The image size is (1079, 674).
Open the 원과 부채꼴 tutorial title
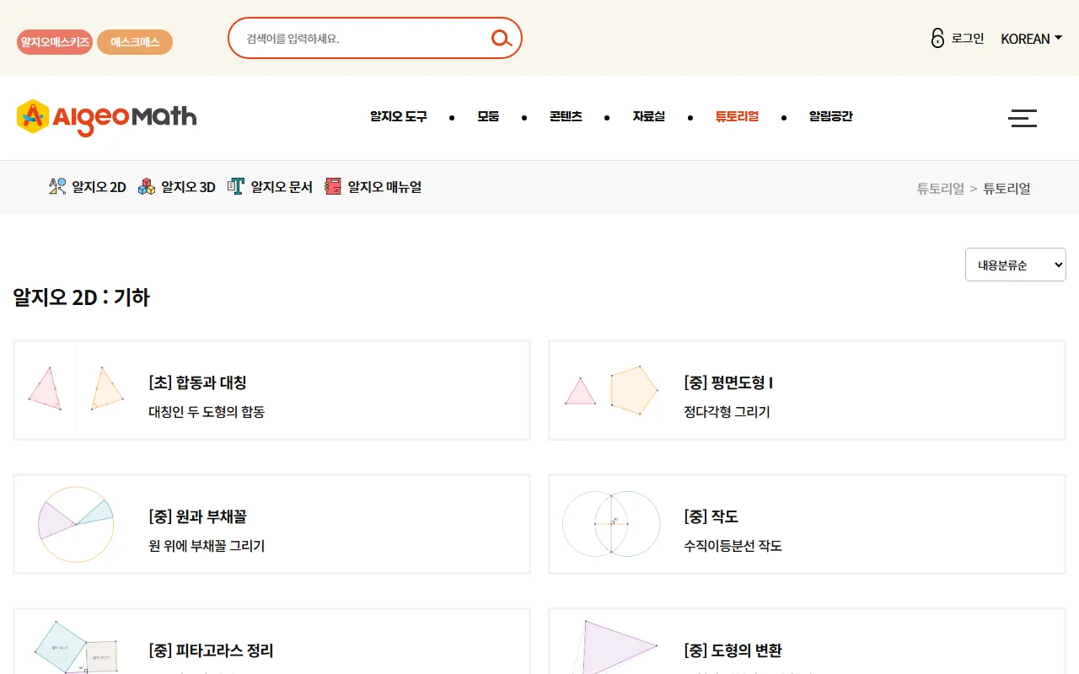tap(197, 516)
